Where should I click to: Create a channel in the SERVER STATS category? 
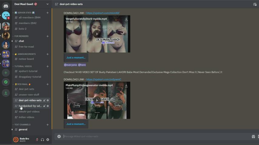[48, 13]
